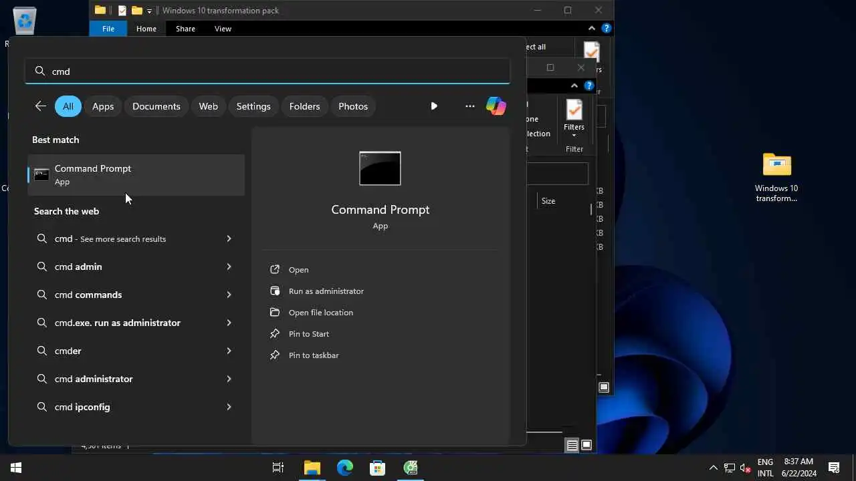
Task: Open web result 'cmd - See more search results'
Action: click(x=136, y=238)
